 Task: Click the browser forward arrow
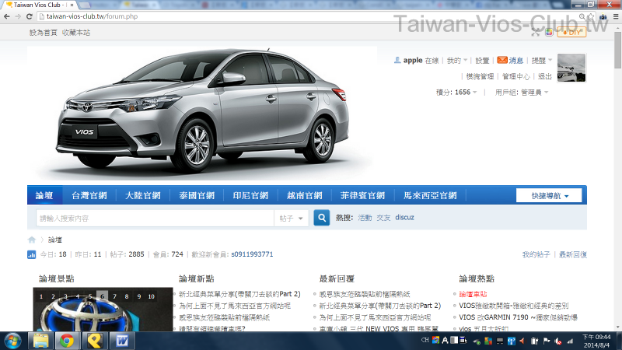18,16
